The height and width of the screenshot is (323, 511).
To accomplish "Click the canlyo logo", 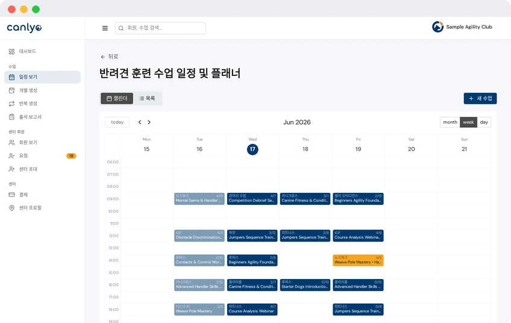I will click(x=25, y=28).
